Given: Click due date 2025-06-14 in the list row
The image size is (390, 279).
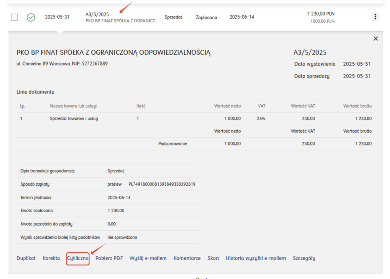Looking at the screenshot, I should 242,17.
